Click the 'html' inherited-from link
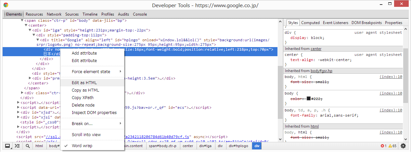 point(315,126)
